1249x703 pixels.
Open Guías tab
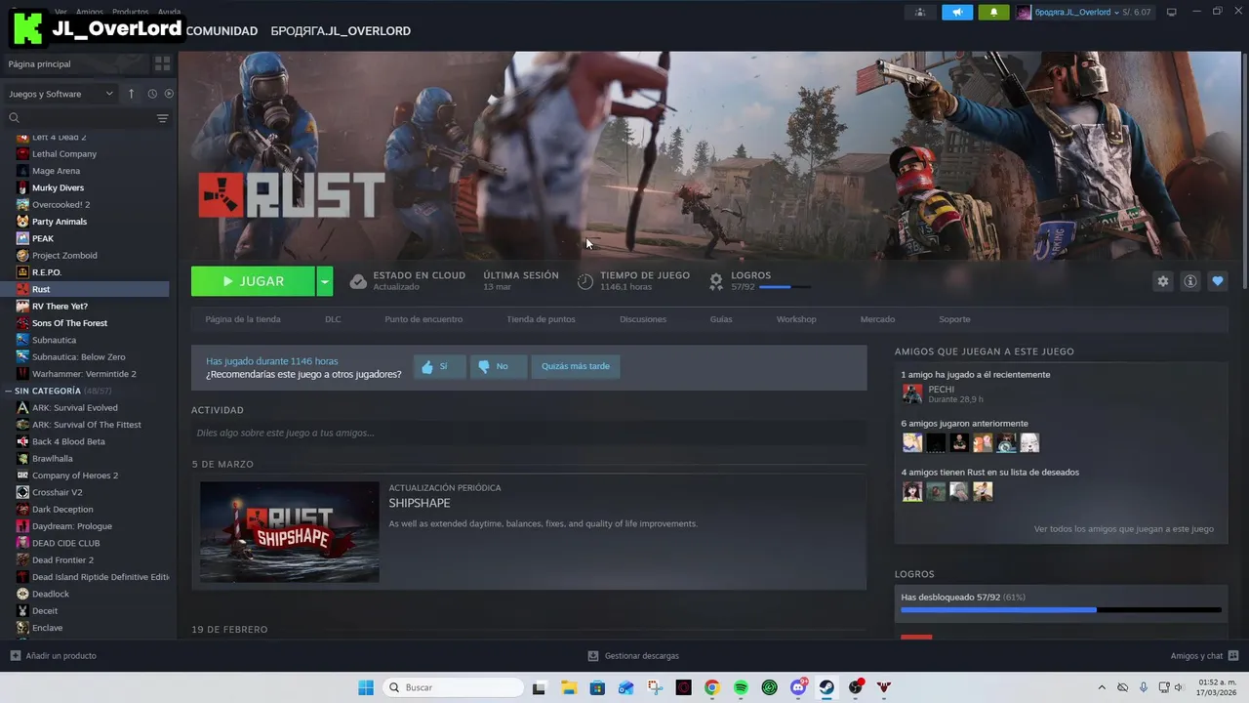(x=721, y=319)
